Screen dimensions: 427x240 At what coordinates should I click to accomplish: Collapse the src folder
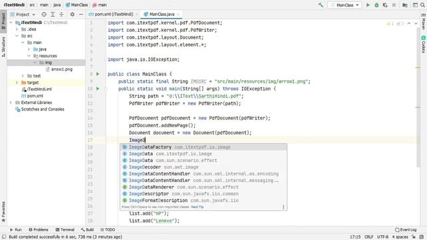click(x=17, y=36)
